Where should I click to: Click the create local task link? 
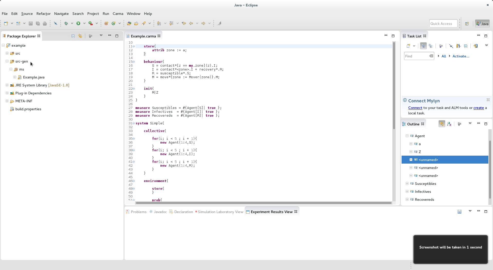(479, 108)
